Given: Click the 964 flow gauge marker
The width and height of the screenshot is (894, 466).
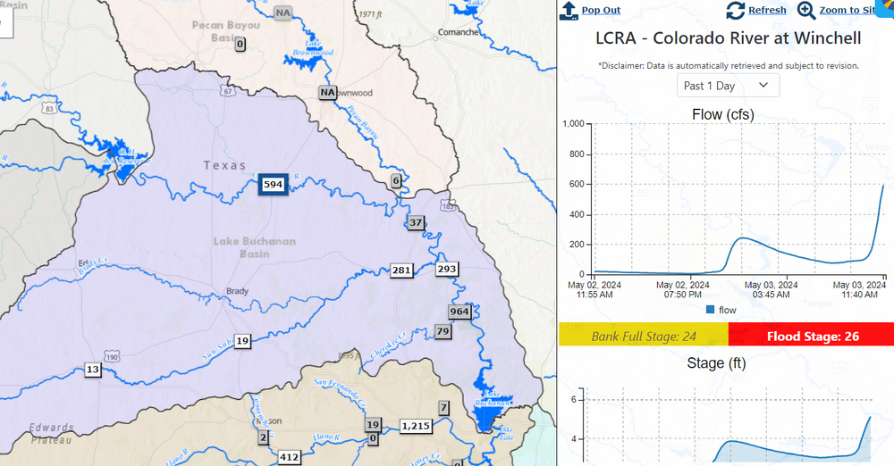Looking at the screenshot, I should (x=460, y=312).
